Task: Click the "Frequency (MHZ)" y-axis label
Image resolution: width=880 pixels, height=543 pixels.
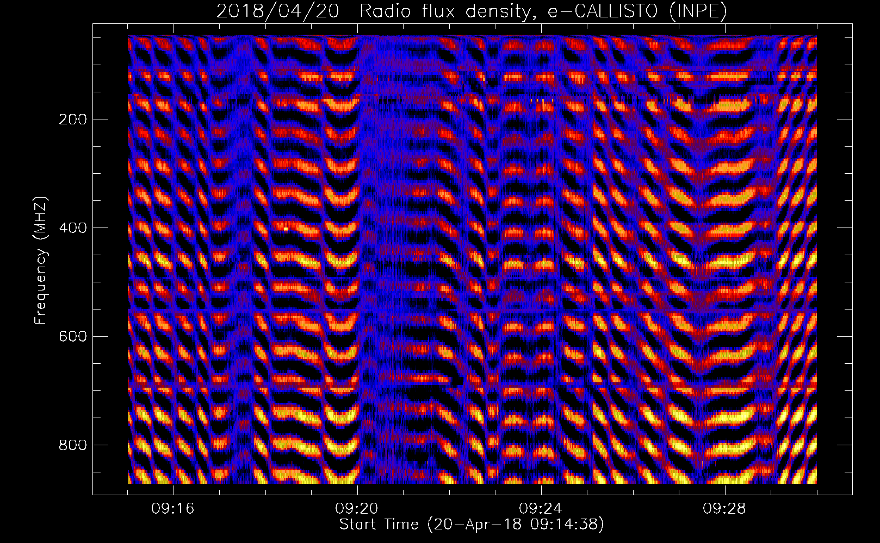Action: pyautogui.click(x=41, y=261)
